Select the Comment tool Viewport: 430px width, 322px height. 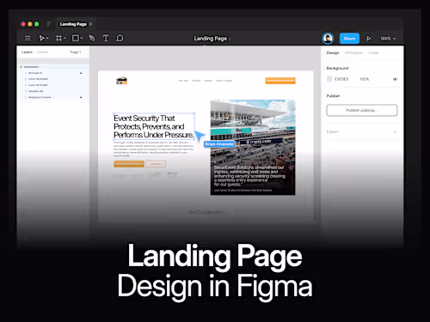120,38
